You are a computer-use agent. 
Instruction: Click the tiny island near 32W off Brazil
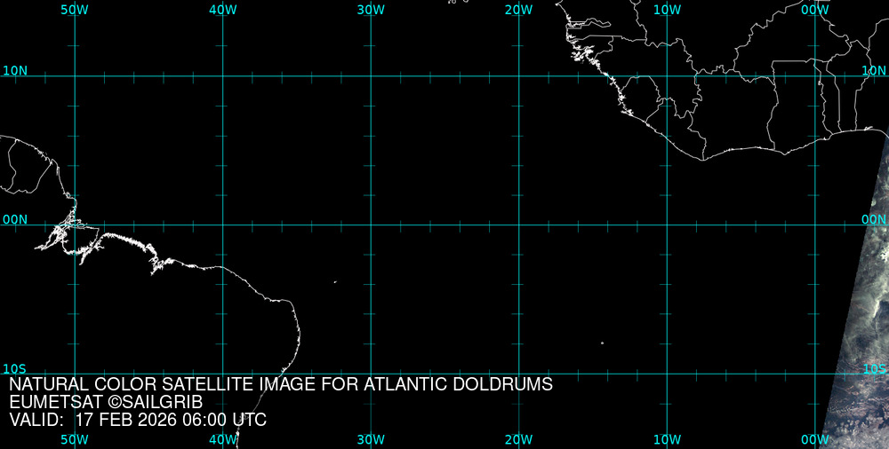coord(335,282)
